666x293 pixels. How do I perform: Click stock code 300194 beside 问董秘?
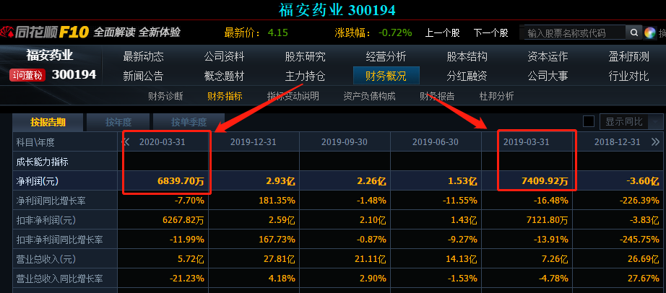pyautogui.click(x=74, y=75)
